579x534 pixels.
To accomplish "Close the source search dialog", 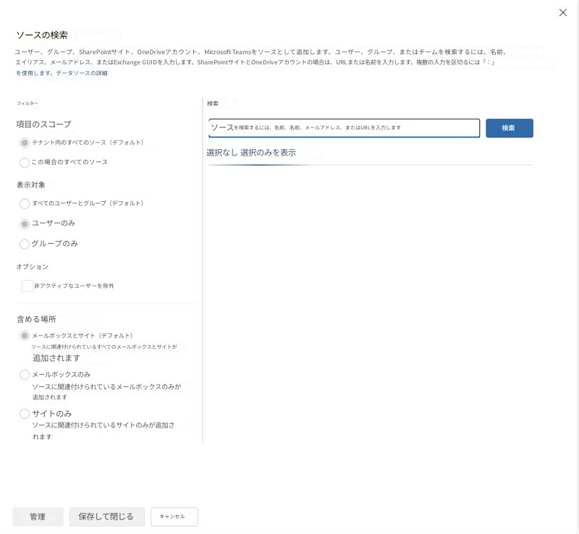I will point(563,12).
